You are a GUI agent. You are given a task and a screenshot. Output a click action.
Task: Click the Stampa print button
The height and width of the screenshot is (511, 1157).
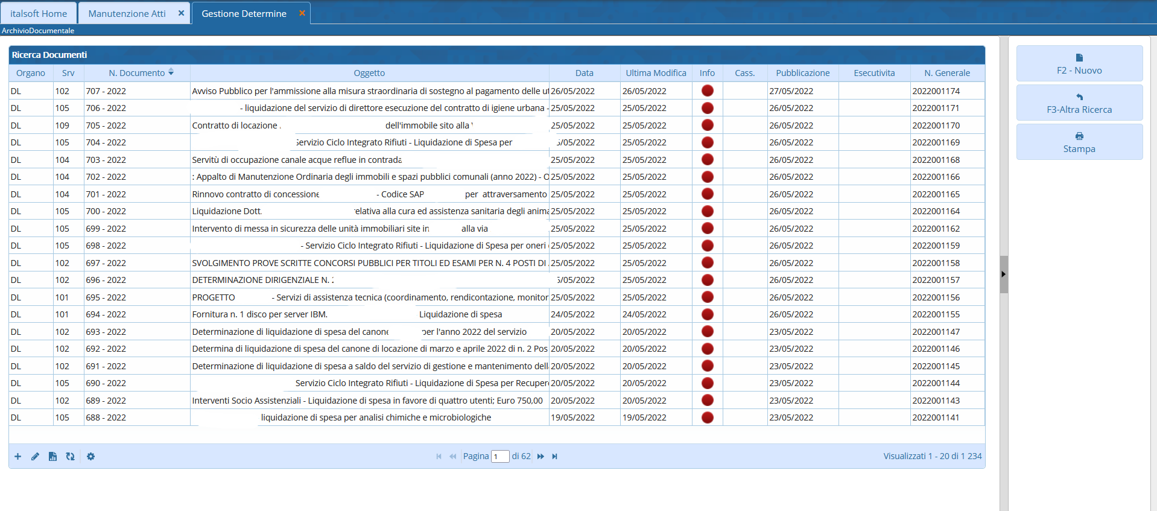pos(1079,142)
